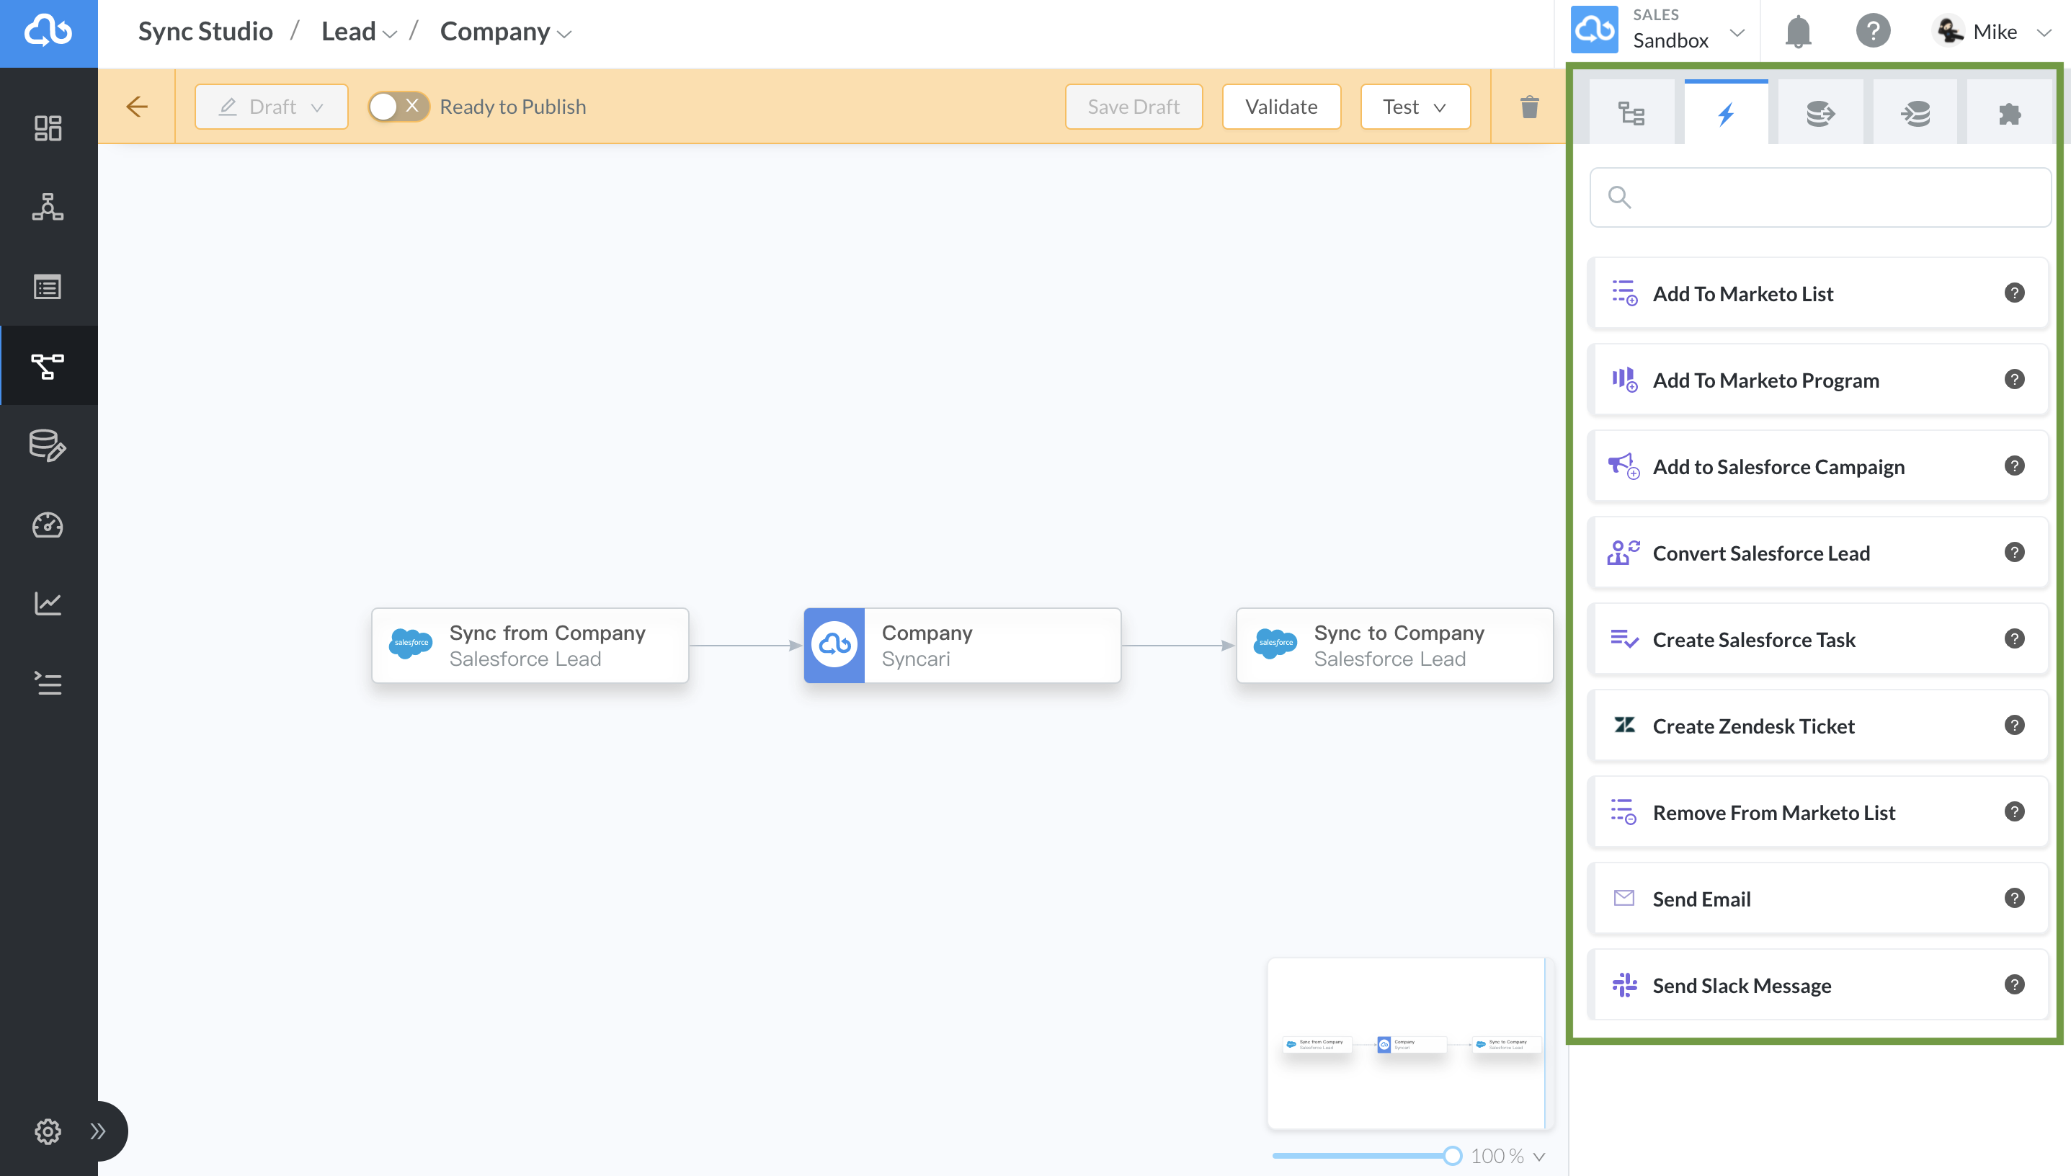Switch to the sync tree tab in right panel
The width and height of the screenshot is (2071, 1176).
click(x=1631, y=113)
